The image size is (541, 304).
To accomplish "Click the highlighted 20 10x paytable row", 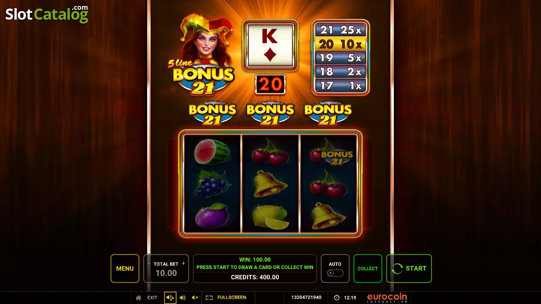I will pos(340,44).
